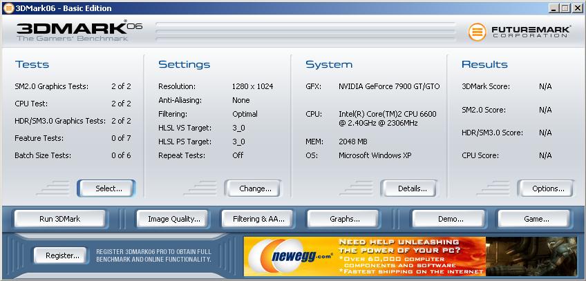Click the SM2.0 Score label
586x281 pixels.
click(x=484, y=110)
